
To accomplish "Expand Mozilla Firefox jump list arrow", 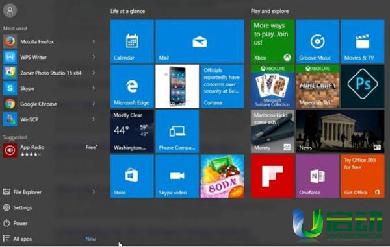I will [94, 41].
